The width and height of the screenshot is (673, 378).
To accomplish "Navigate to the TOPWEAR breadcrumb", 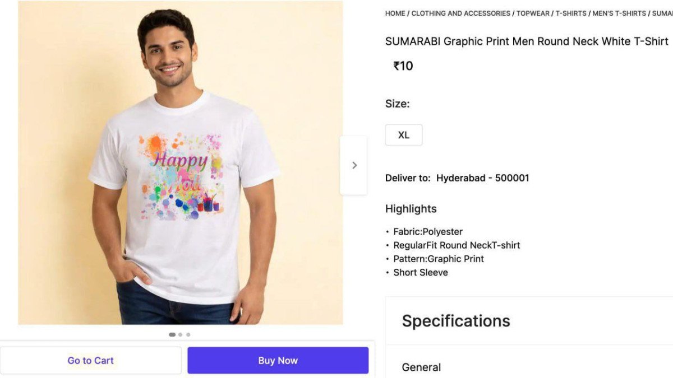I will (533, 13).
